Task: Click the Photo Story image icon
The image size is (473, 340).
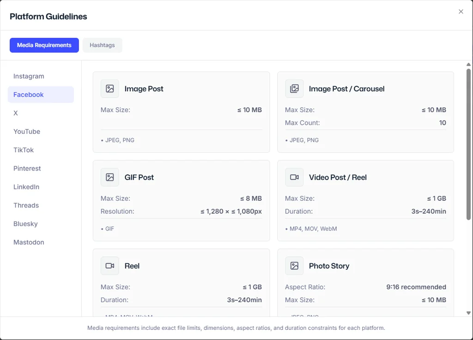Action: click(294, 266)
